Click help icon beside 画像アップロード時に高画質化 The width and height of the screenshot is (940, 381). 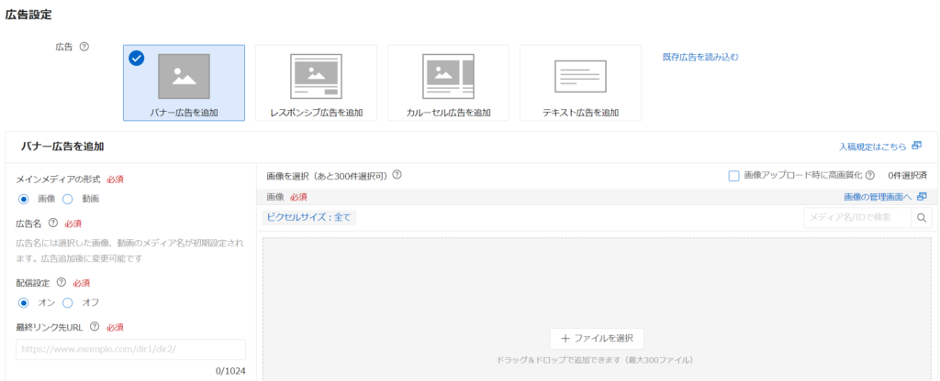tap(870, 176)
